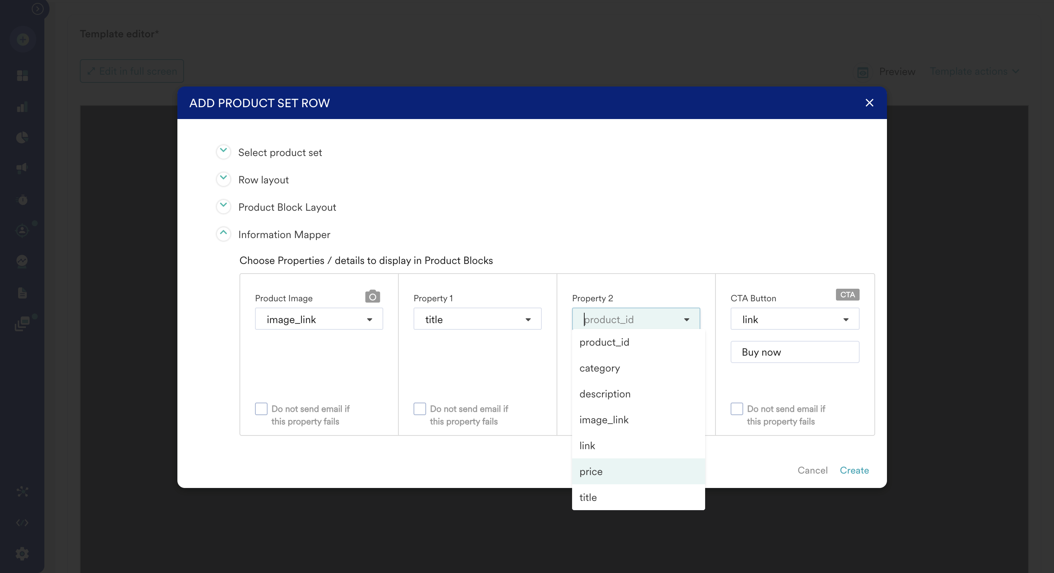Check Property 1 do-not-send checkbox
The height and width of the screenshot is (573, 1054).
pos(419,409)
